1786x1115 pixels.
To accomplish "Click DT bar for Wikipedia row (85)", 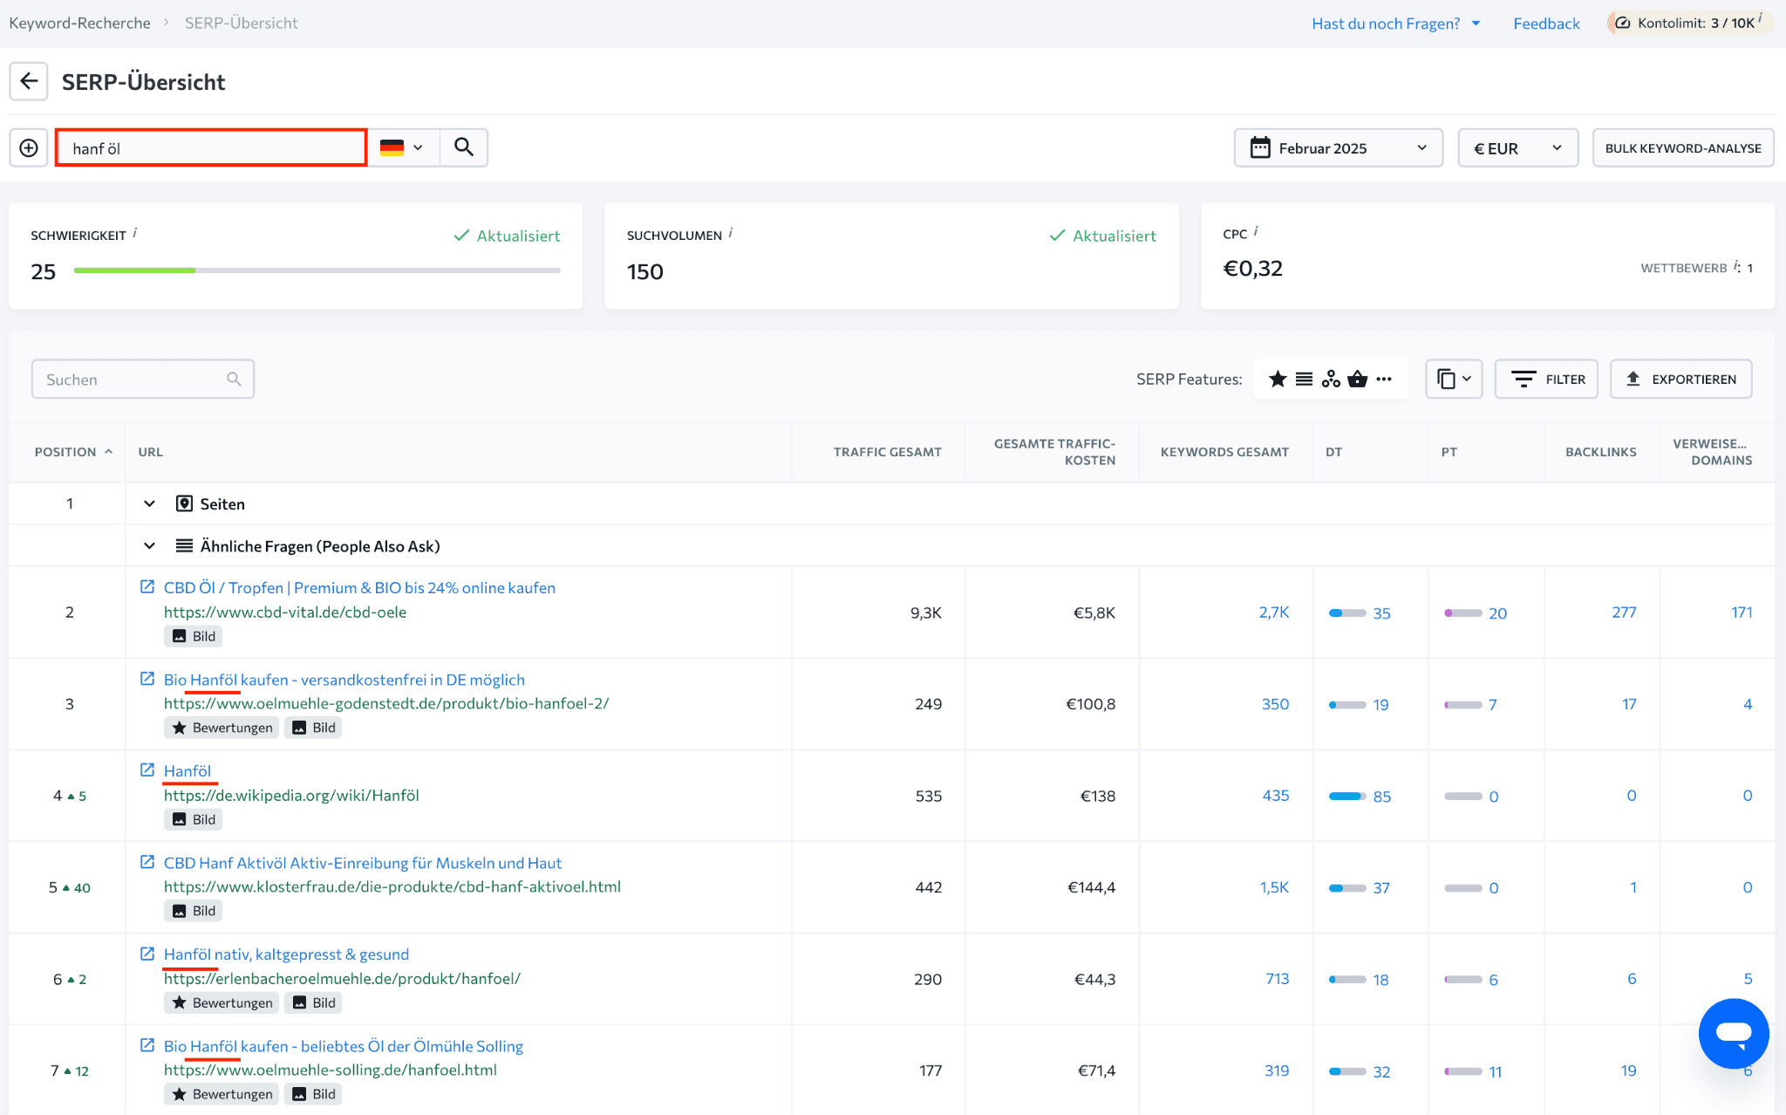I will tap(1346, 796).
